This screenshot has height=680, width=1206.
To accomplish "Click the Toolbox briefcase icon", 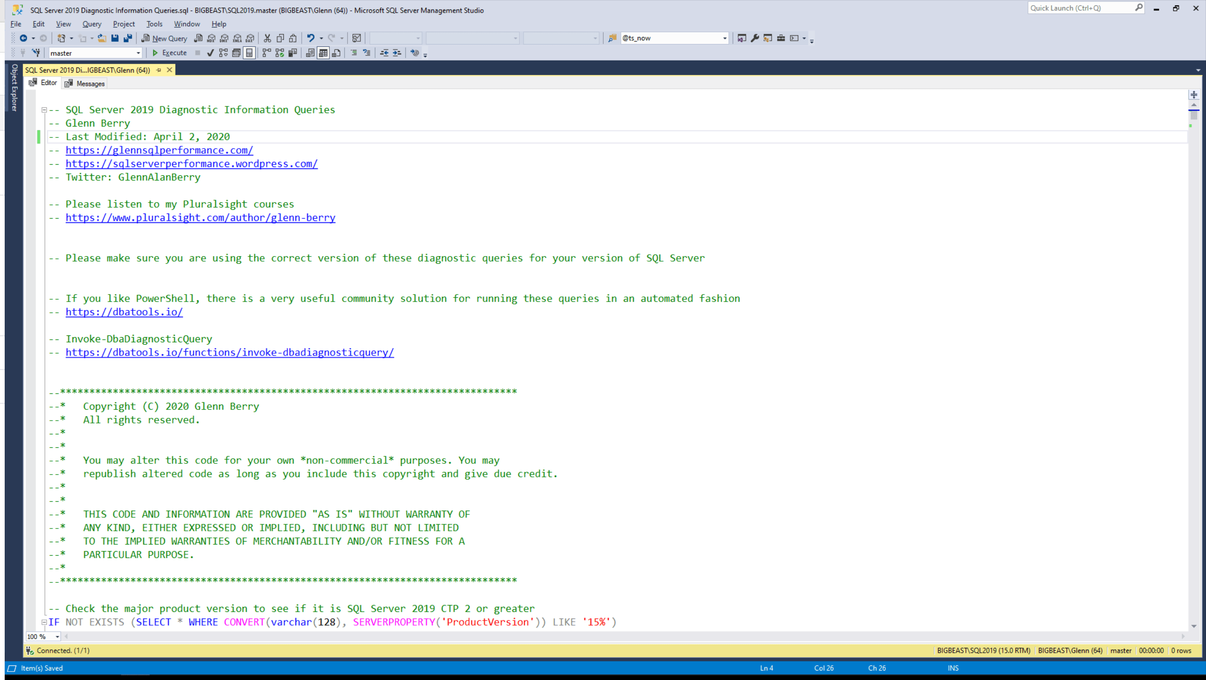I will 781,38.
